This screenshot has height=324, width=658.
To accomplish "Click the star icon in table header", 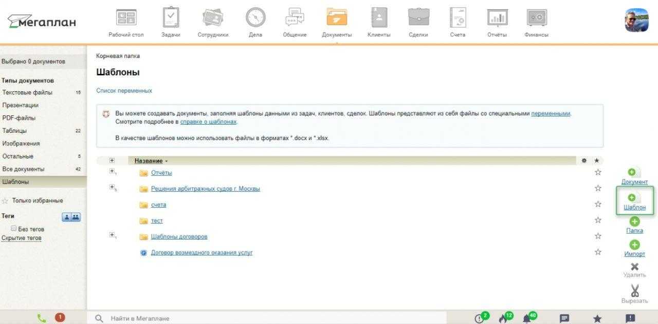I will click(597, 160).
